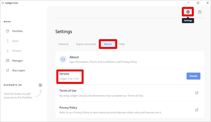Close the Ledger Live window
Image resolution: width=211 pixels, height=122 pixels.
pos(208,3)
